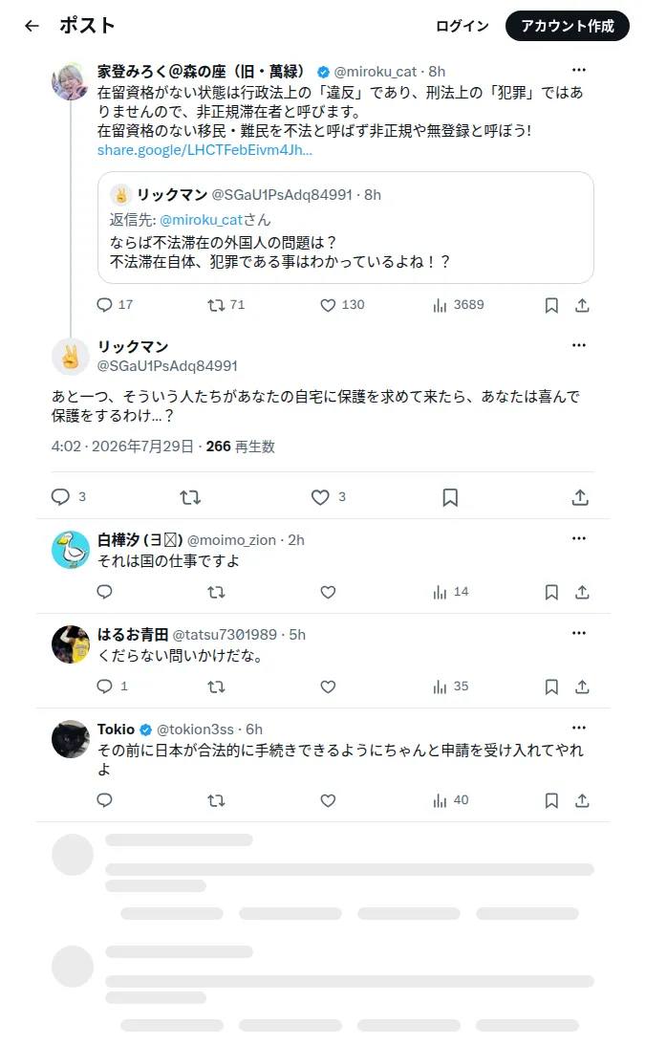Open @miroku_cat mention in quoted post
Viewport: 645px width, 1046px height.
[201, 220]
